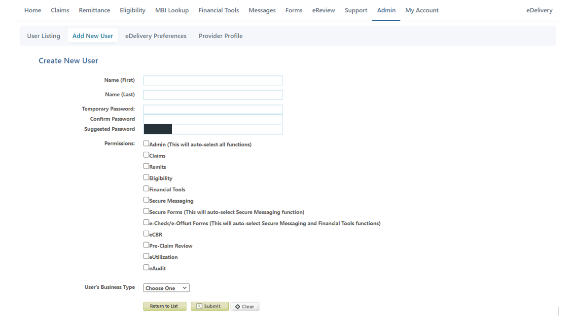Enable the eUtilization checkbox
The width and height of the screenshot is (571, 316).
coord(146,256)
